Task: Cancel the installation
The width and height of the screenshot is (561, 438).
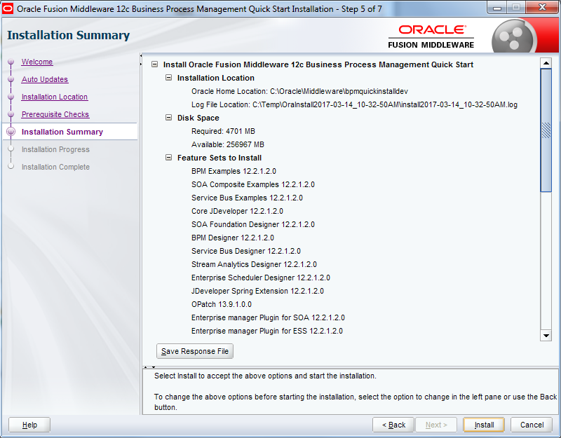Action: [x=532, y=425]
